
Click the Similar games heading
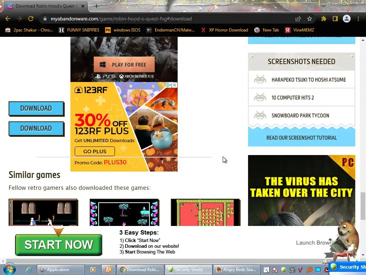[34, 175]
